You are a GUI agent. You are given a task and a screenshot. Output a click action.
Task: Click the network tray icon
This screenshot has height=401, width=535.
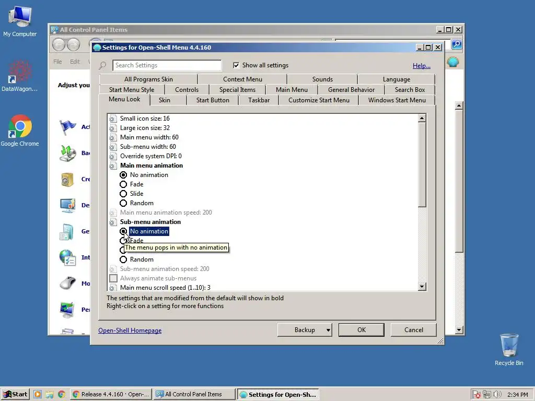[x=487, y=395]
